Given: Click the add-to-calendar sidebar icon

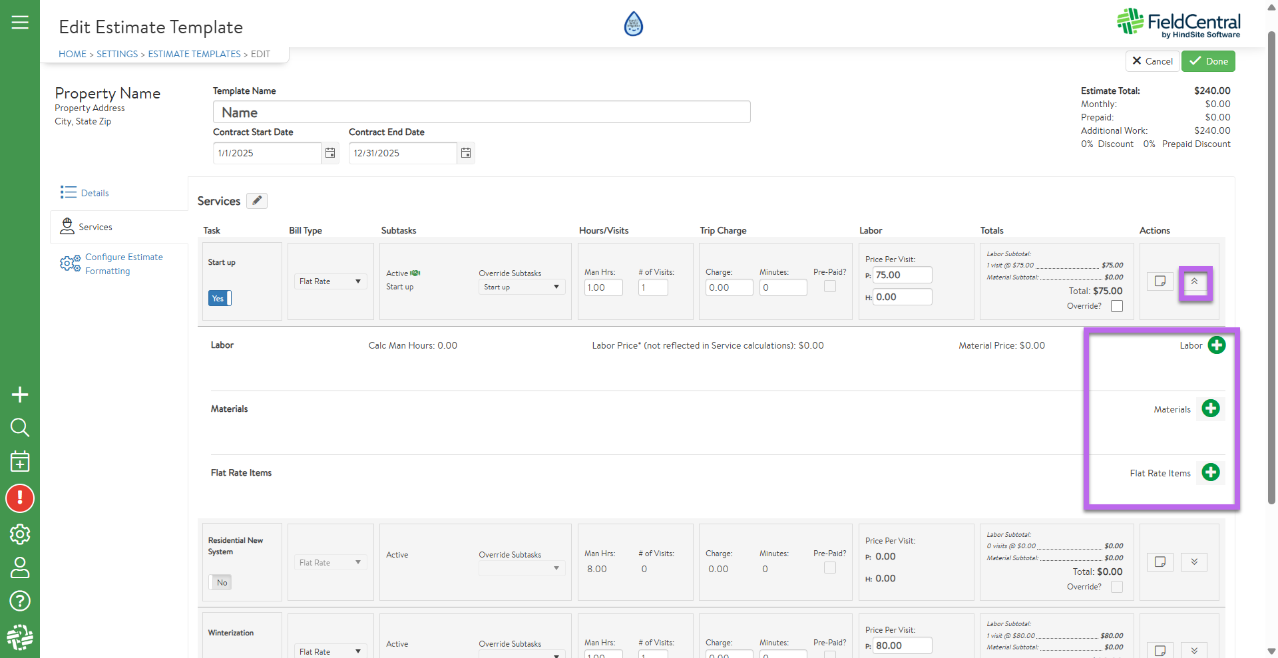Looking at the screenshot, I should (20, 461).
